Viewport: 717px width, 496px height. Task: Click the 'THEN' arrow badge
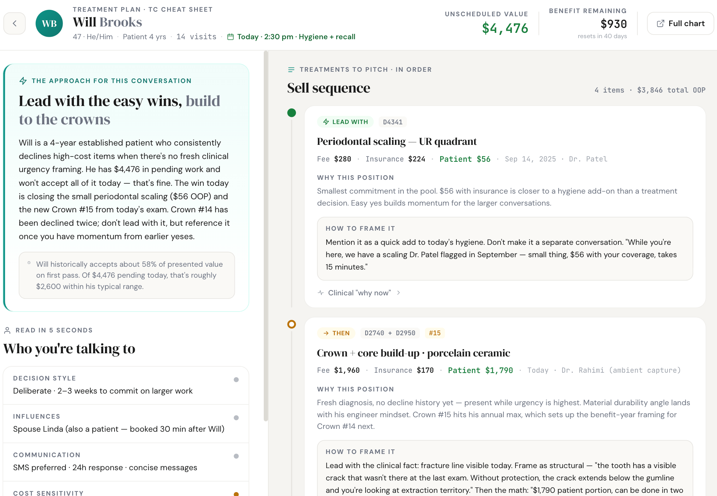coord(336,333)
